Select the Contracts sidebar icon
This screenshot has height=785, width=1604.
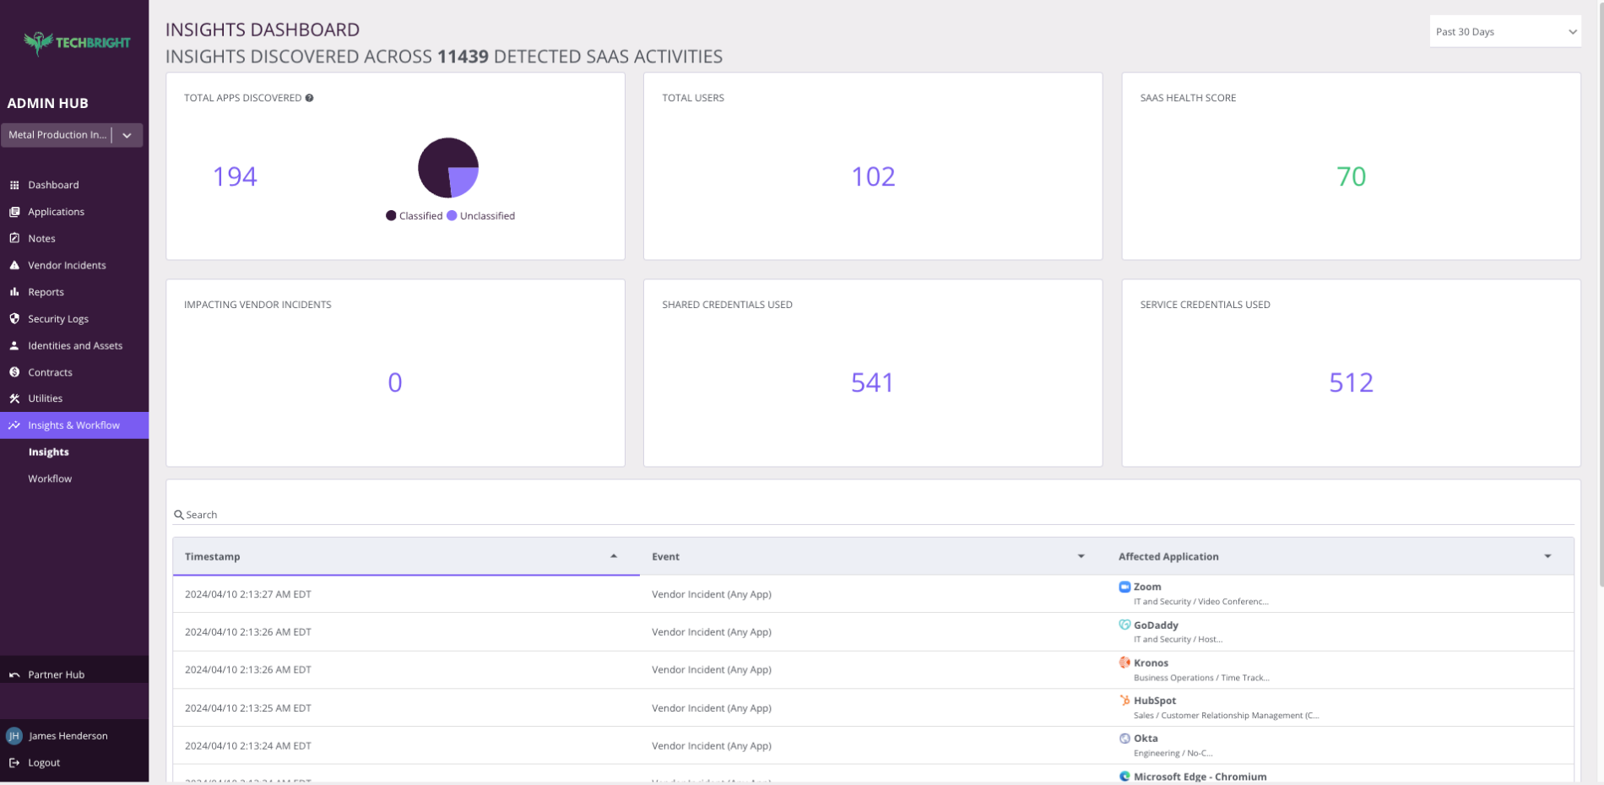tap(14, 371)
